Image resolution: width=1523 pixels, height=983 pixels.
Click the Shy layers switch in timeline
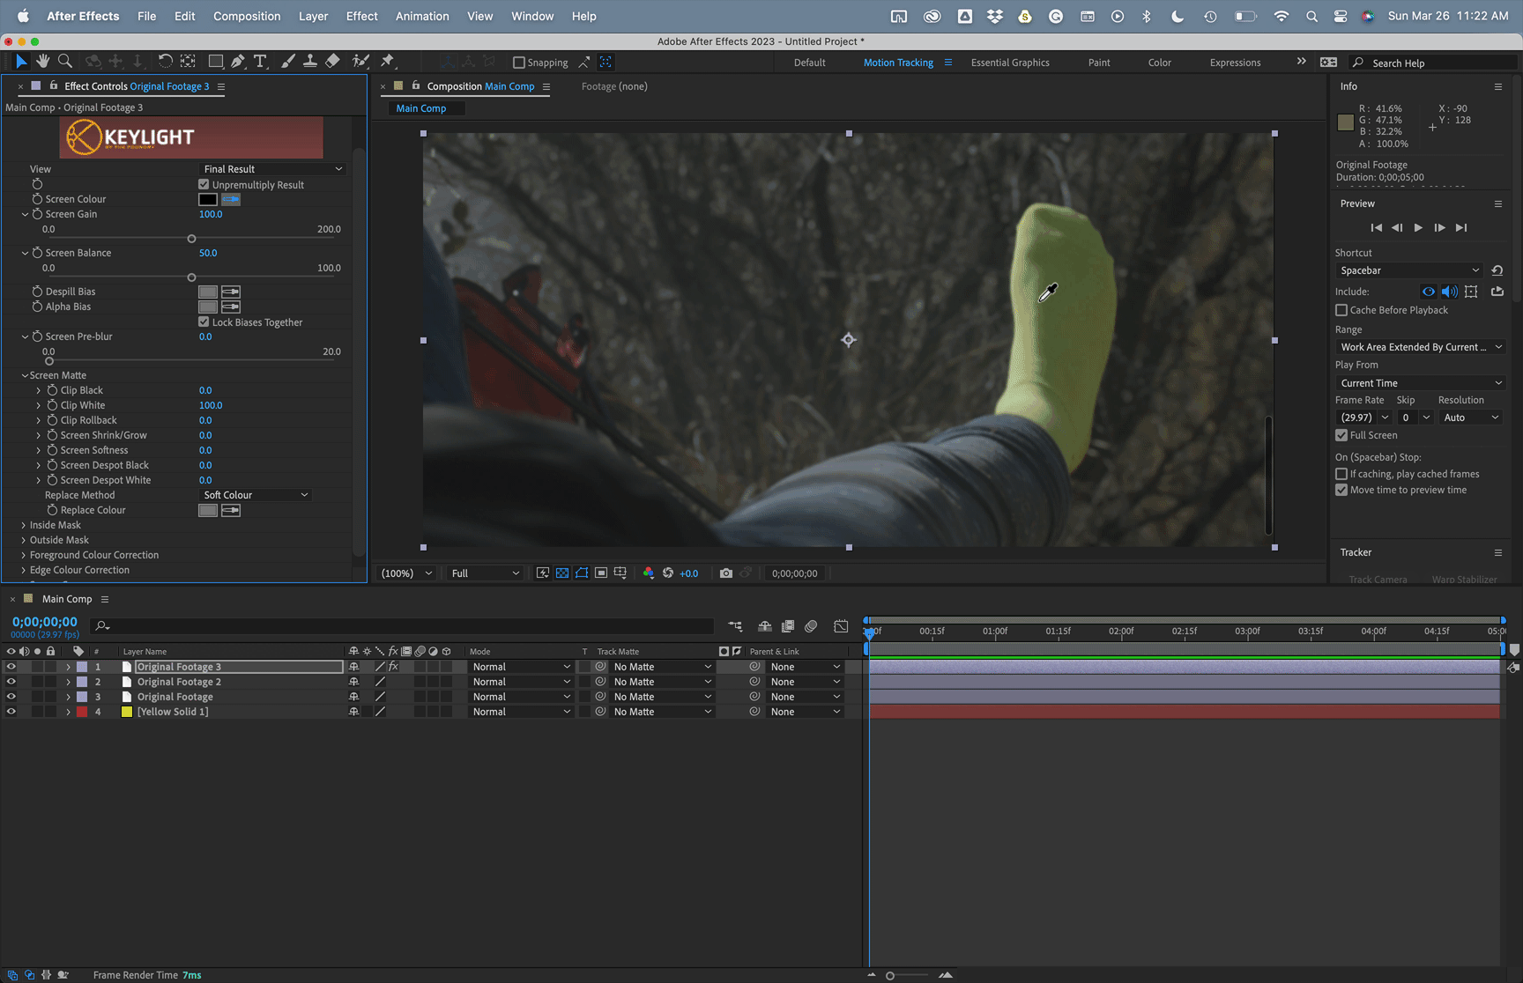(765, 626)
